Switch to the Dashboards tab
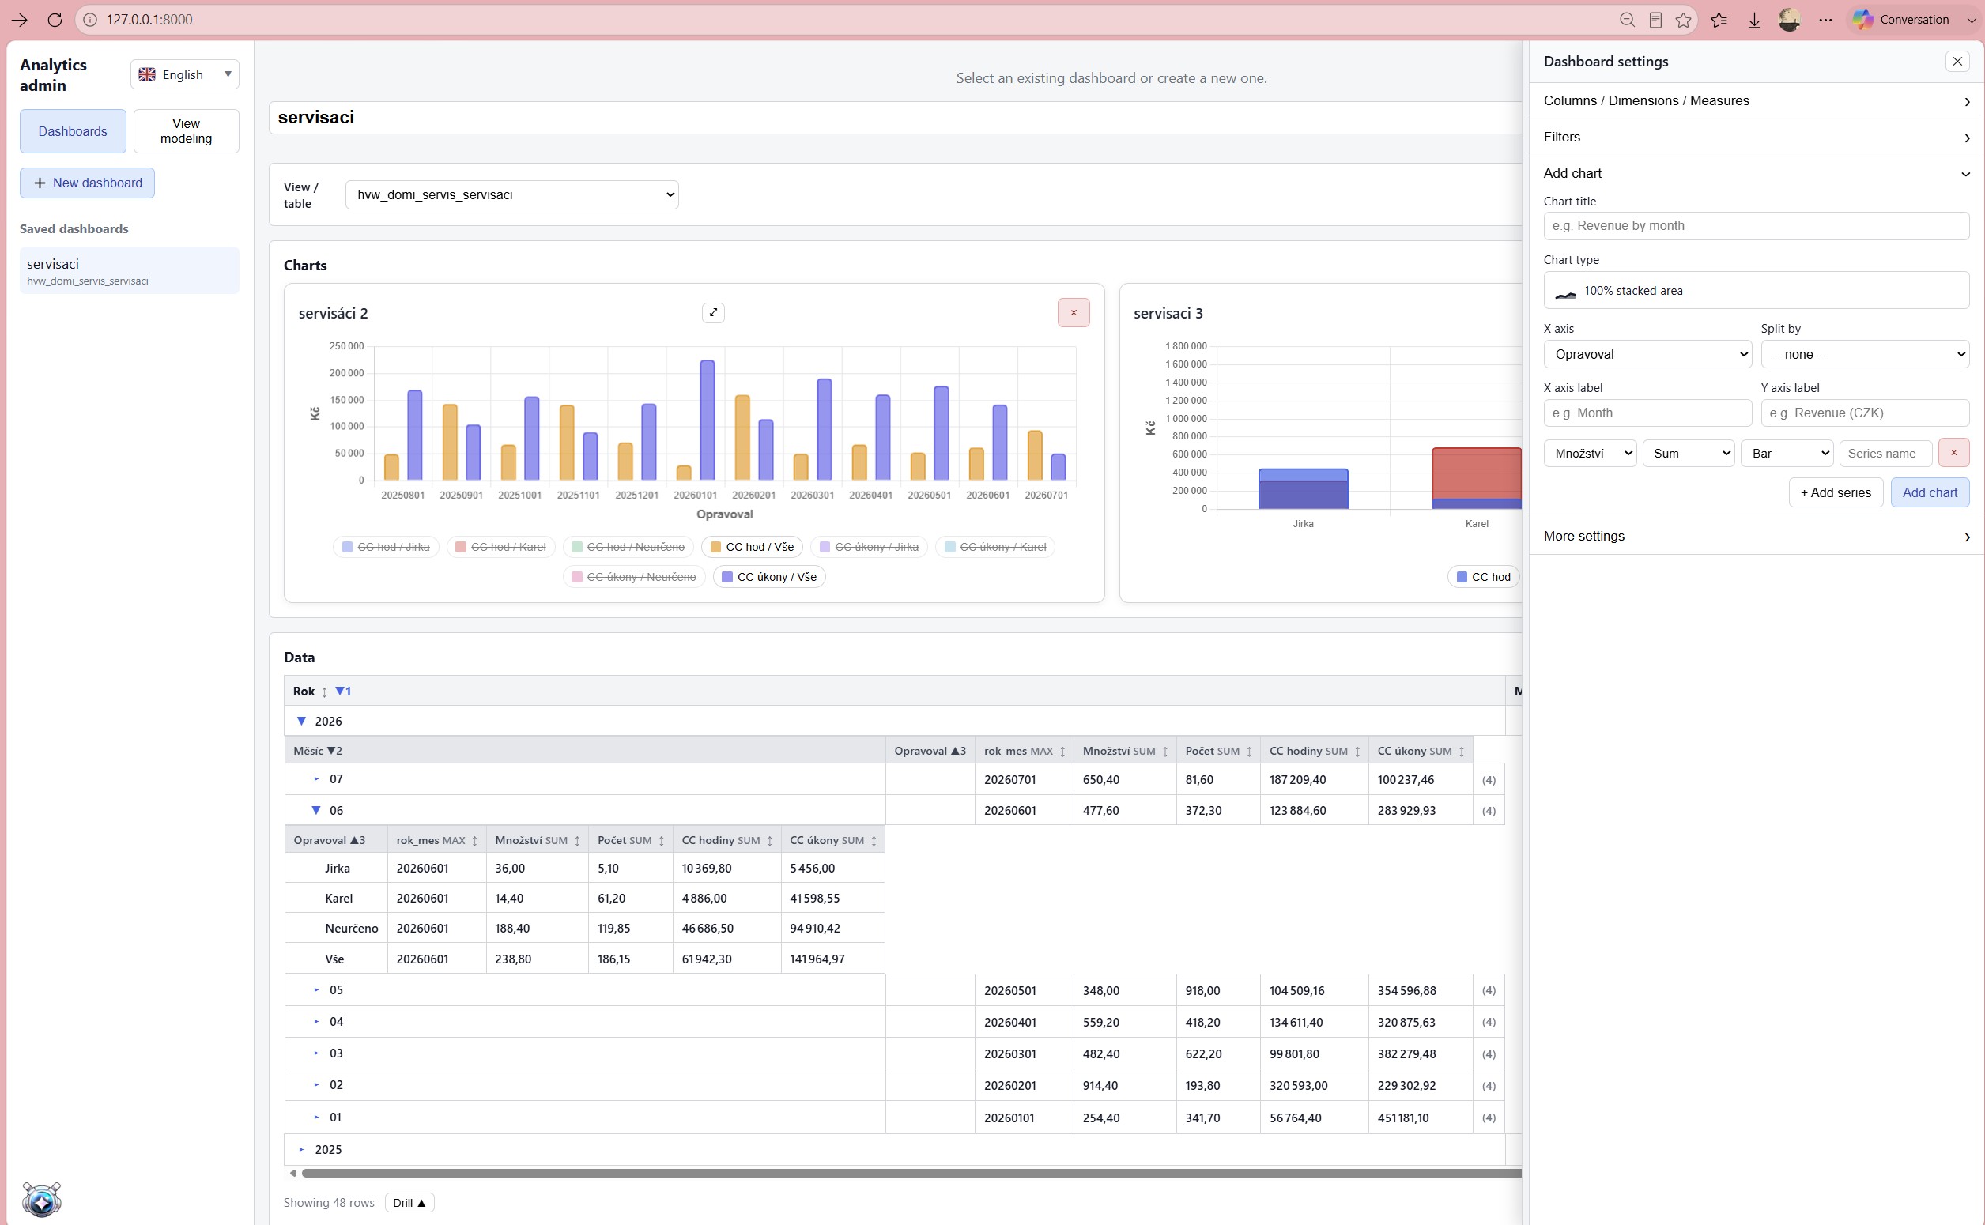 coord(73,131)
